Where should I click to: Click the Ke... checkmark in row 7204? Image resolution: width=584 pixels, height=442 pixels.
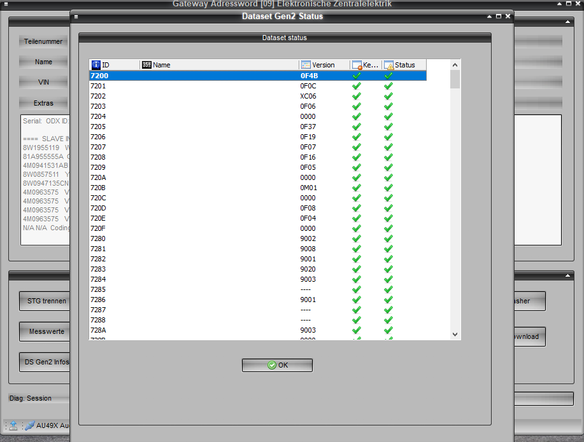pos(357,116)
